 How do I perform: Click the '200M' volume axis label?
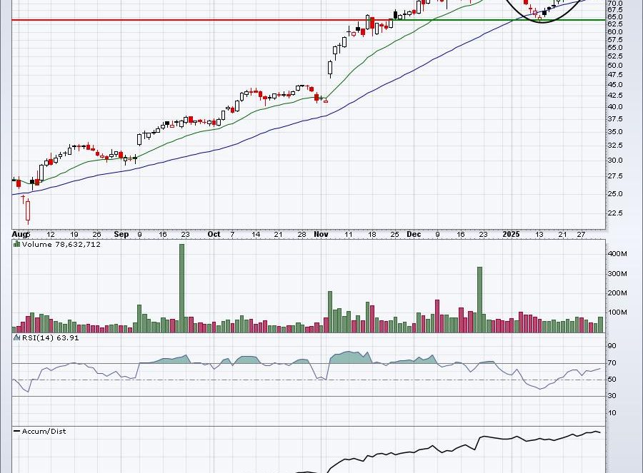[x=617, y=293]
